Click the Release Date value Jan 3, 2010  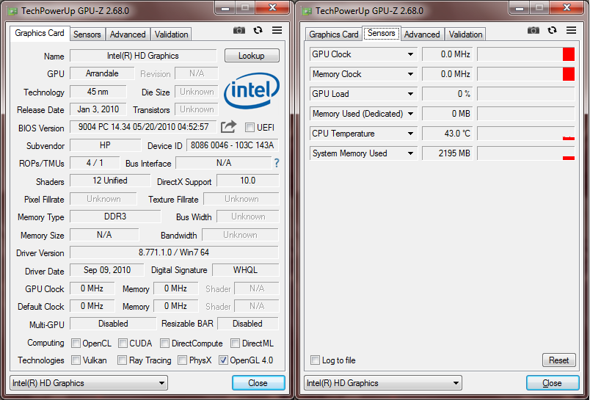[98, 109]
